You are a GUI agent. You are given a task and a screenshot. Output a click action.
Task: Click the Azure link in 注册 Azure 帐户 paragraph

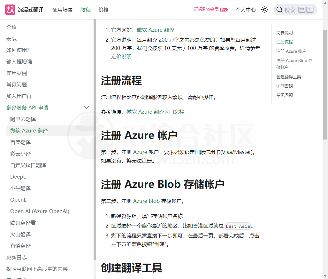click(x=140, y=152)
